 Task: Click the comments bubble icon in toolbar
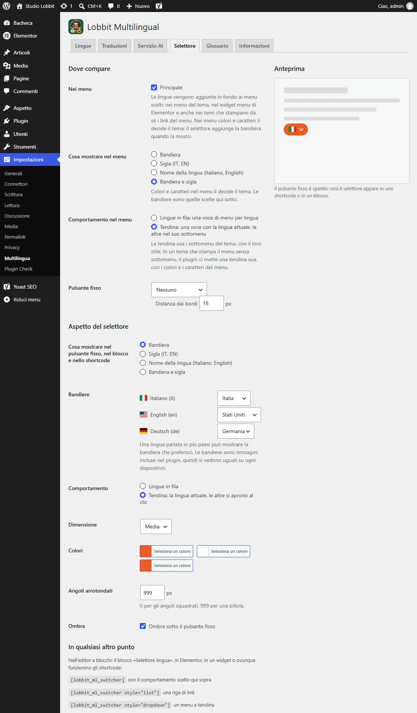click(111, 6)
